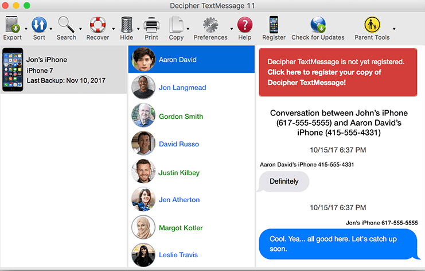Screen dimensions: 425x271
Task: Click Leslie Travis's avatar photo
Action: pos(143,255)
